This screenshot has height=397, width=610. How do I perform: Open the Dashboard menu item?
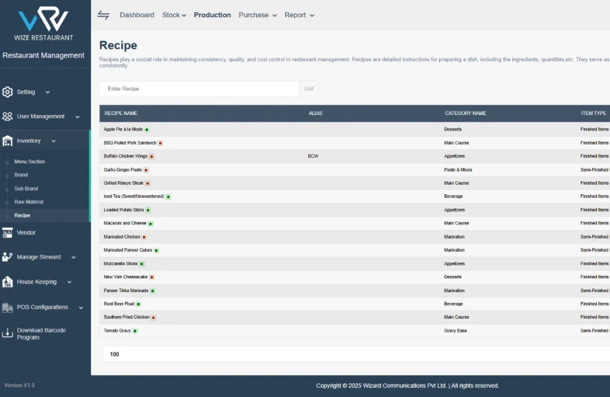[x=137, y=15]
